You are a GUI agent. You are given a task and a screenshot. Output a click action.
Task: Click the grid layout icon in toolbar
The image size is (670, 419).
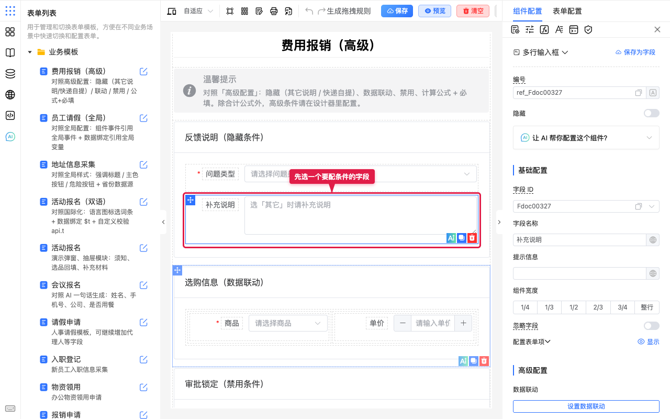(244, 11)
